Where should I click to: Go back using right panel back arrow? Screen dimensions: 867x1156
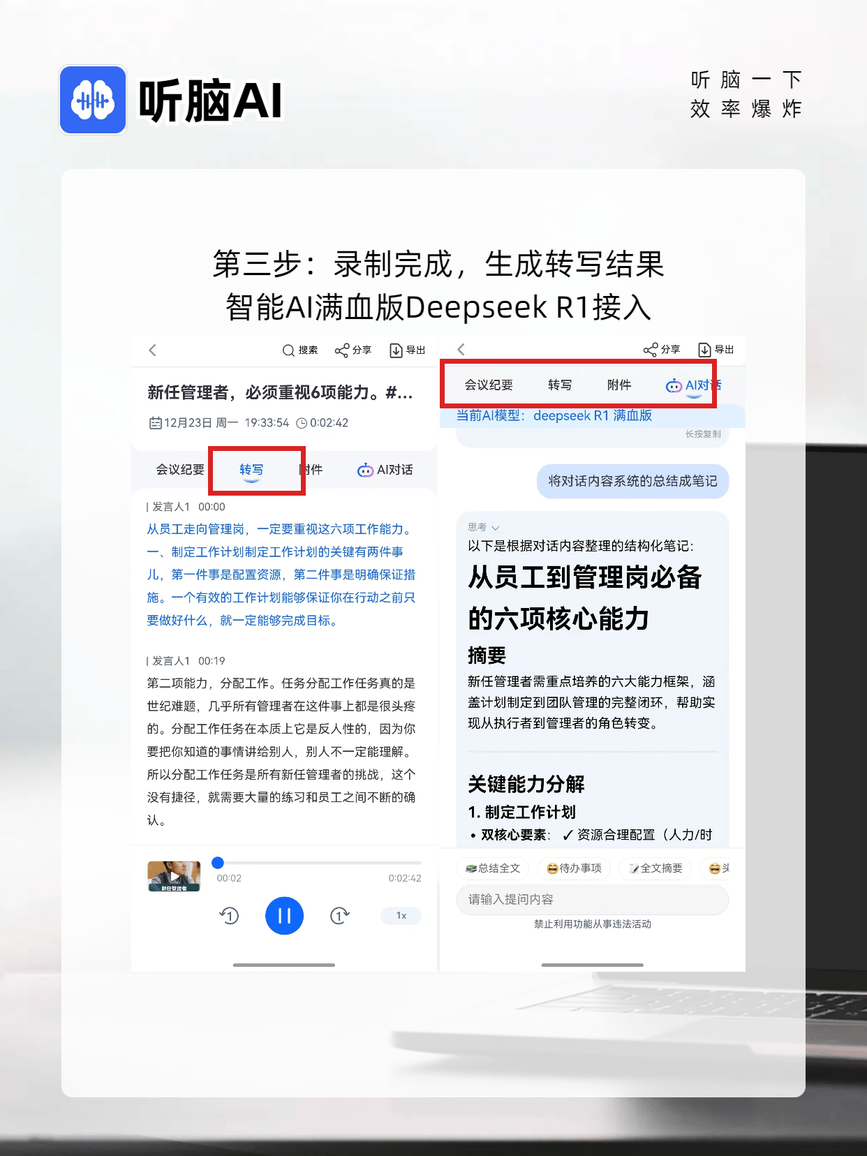[x=461, y=350]
